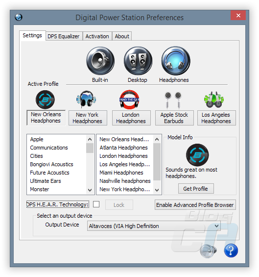Click the app globe icon in title bar

tap(19, 17)
